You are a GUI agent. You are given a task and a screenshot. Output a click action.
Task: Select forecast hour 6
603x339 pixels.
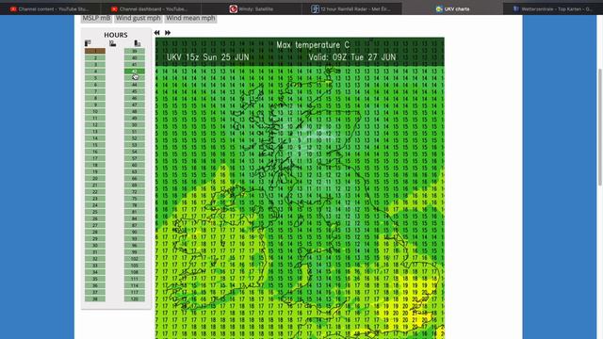point(95,85)
